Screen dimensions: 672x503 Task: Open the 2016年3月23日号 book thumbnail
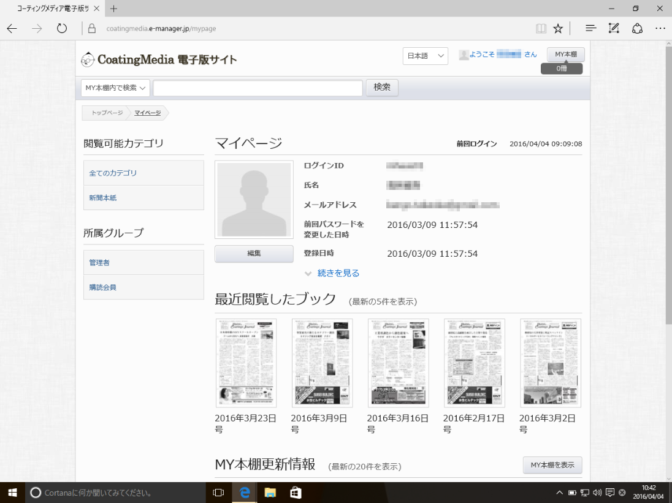246,363
